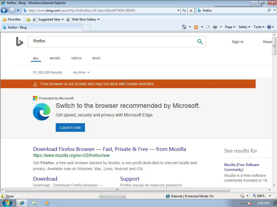Click the Refresh page icon
277x207 pixels.
click(x=184, y=11)
